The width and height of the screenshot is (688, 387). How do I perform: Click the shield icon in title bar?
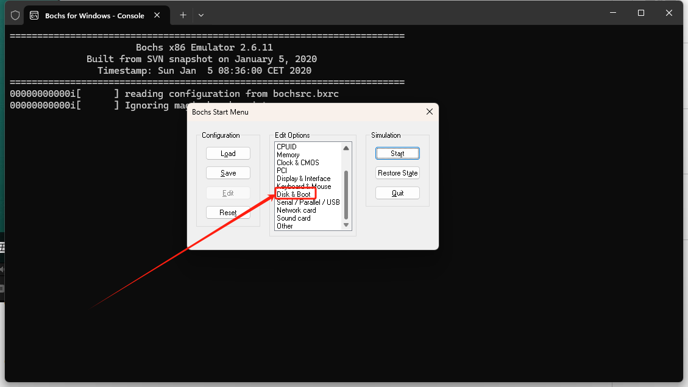coord(15,15)
